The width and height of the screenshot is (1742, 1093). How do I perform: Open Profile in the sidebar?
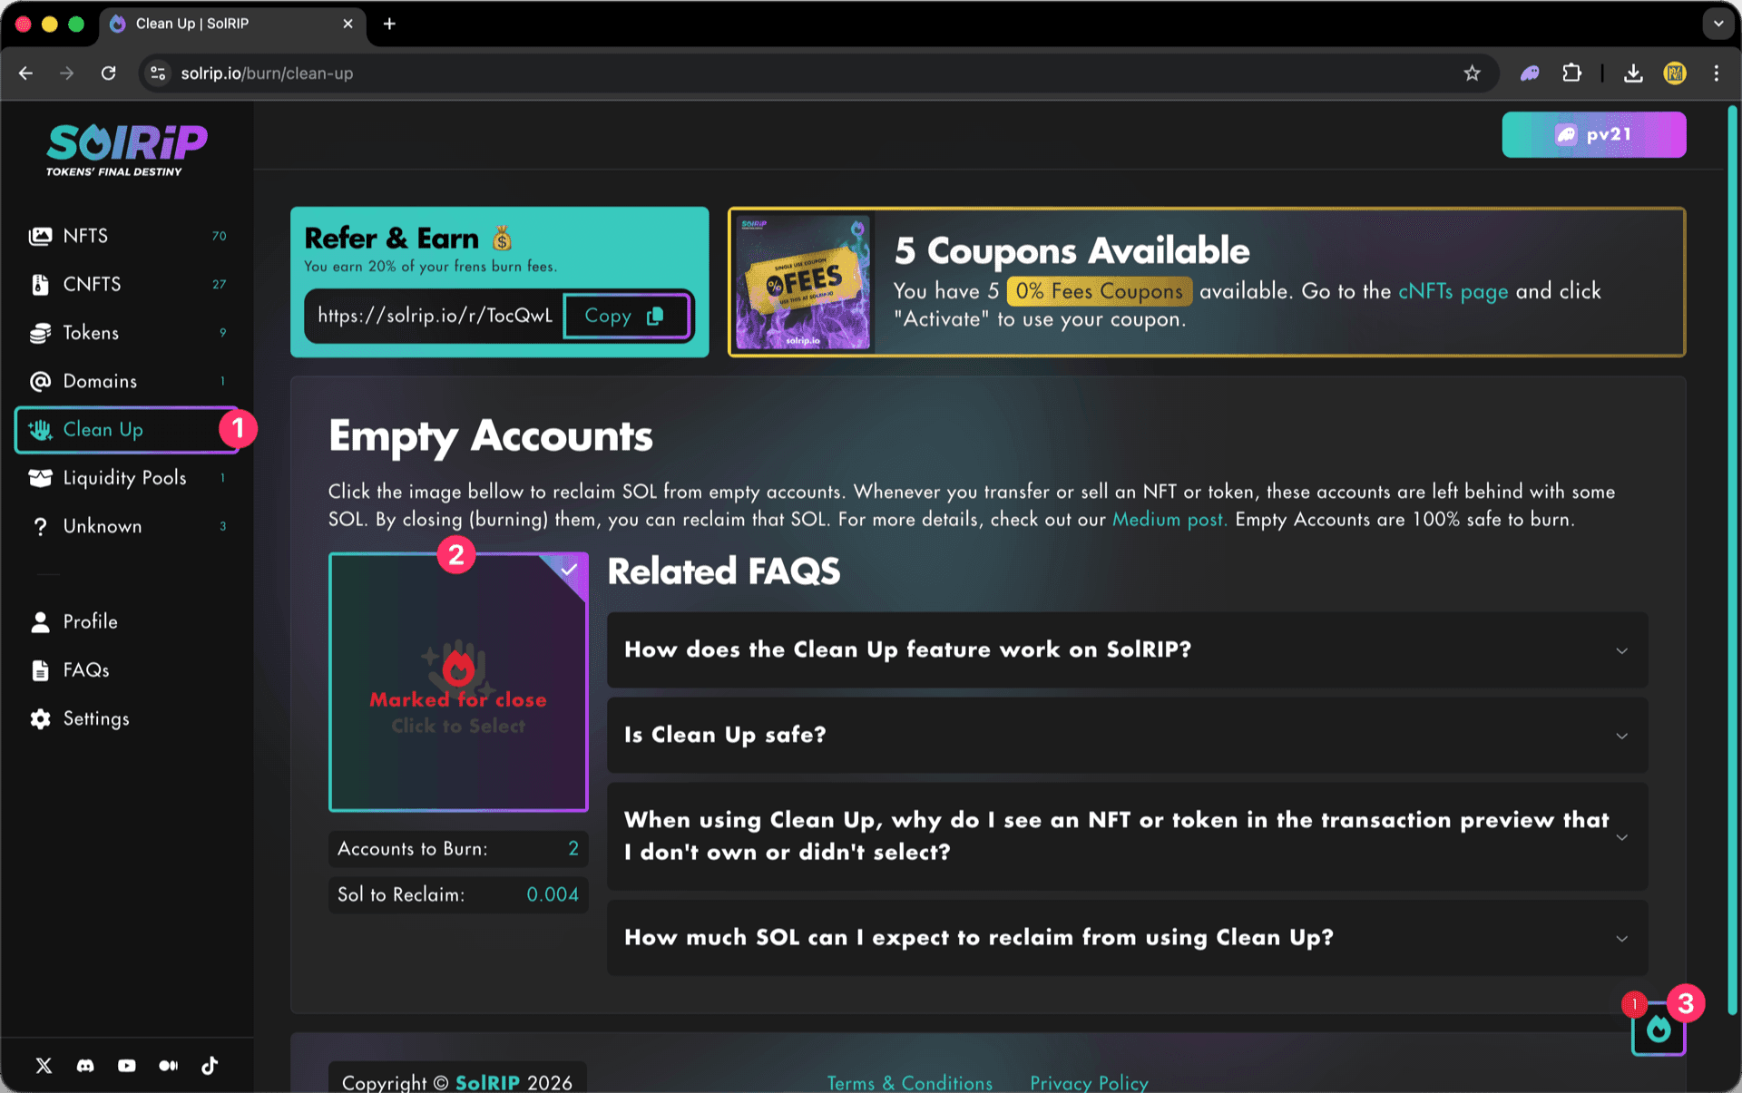click(127, 622)
